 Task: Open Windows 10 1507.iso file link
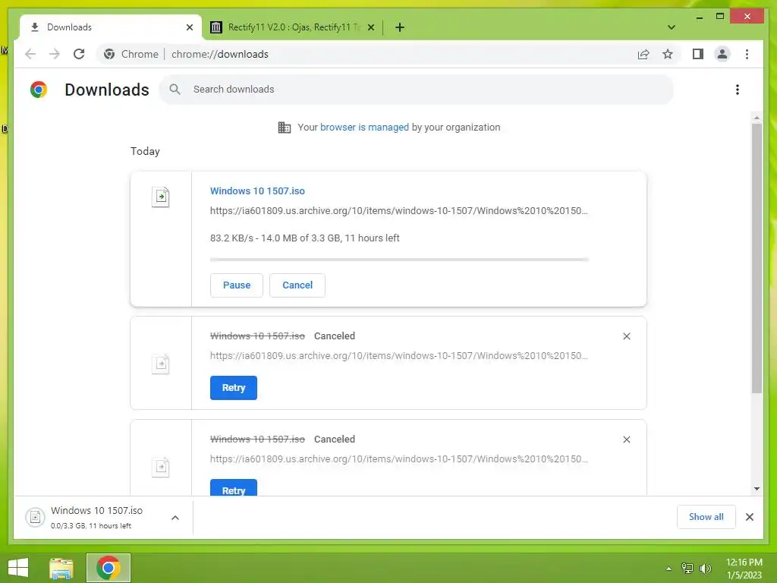[x=257, y=191]
